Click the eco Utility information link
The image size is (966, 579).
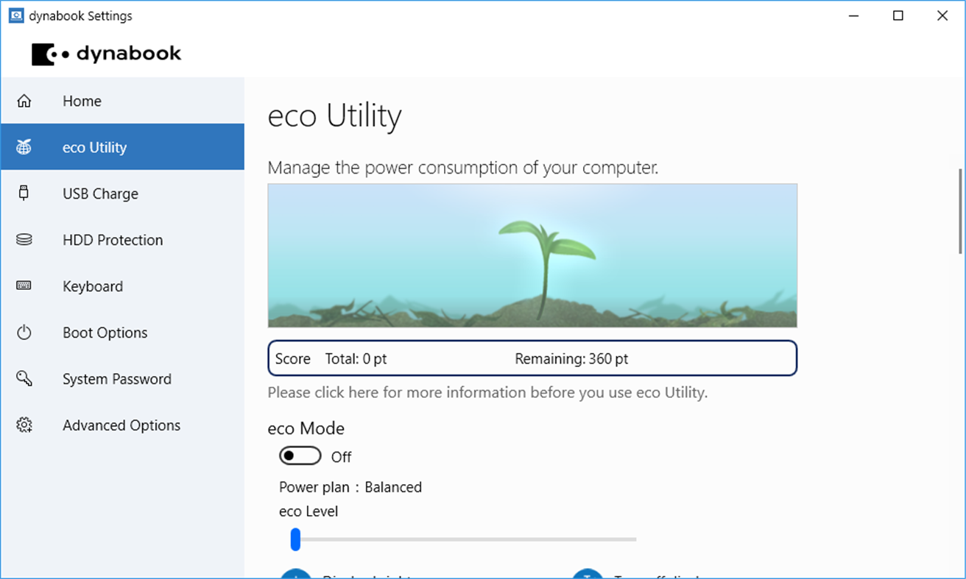[x=487, y=391]
